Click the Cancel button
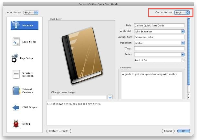This screenshot has width=197, height=140. [168, 131]
